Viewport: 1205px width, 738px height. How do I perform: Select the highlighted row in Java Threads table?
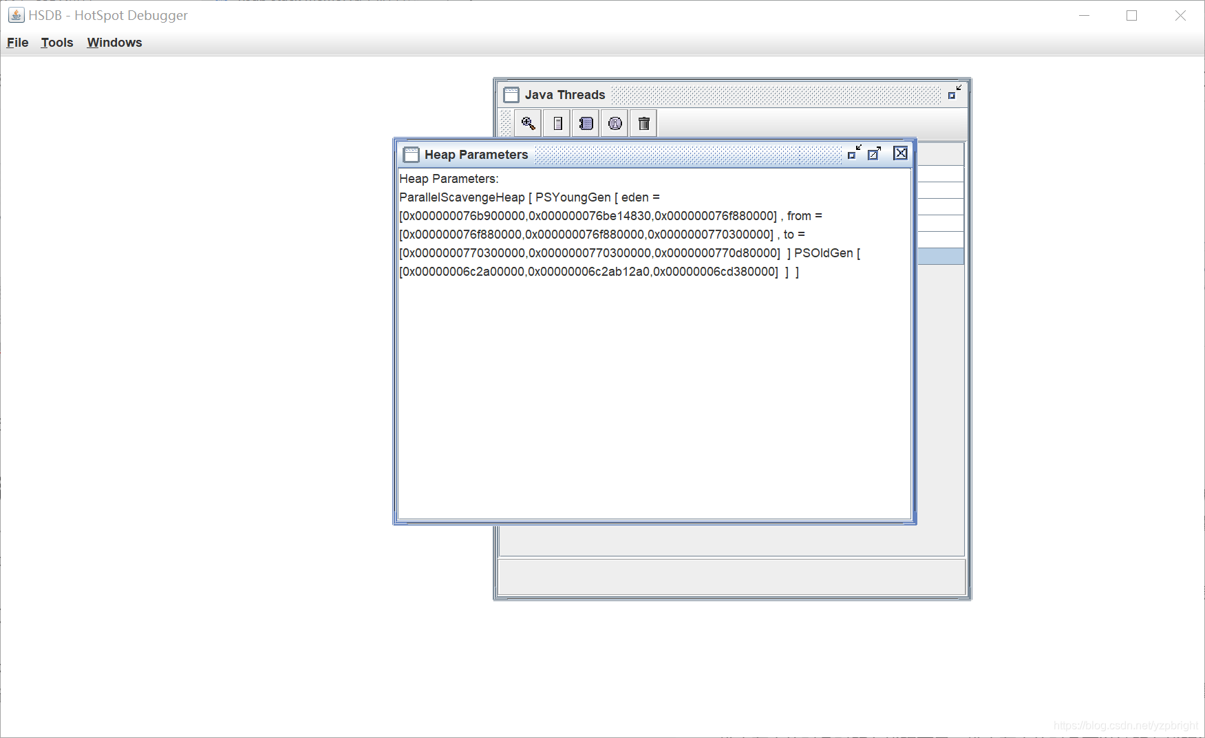pyautogui.click(x=941, y=257)
